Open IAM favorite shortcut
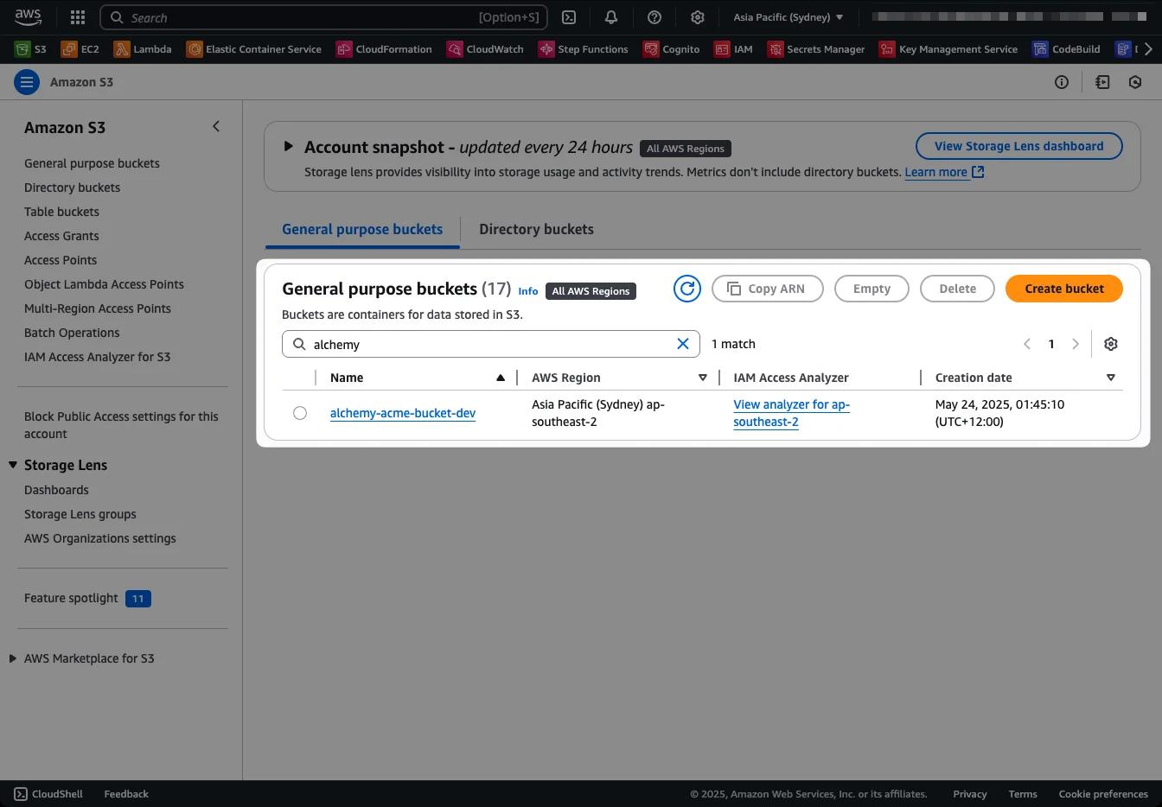This screenshot has height=807, width=1162. coord(733,49)
